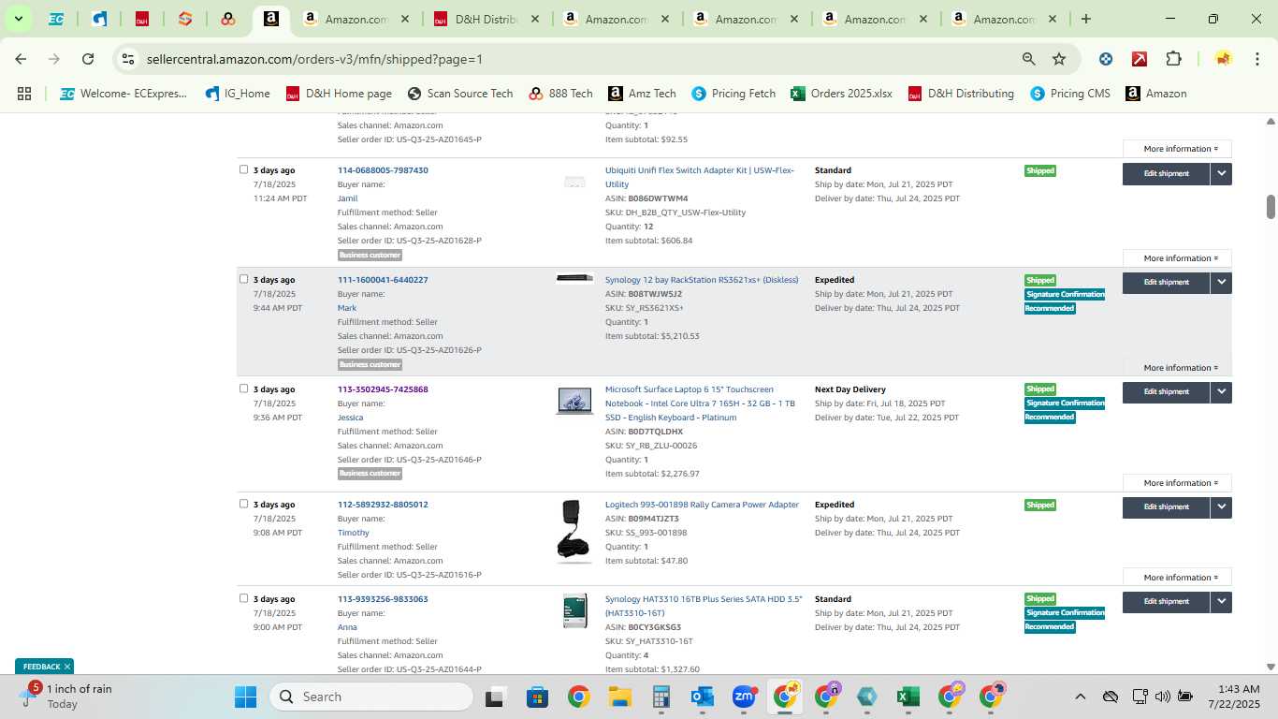Open the Orders 2025.xlsx bookmark
Image resolution: width=1278 pixels, height=719 pixels.
(841, 94)
